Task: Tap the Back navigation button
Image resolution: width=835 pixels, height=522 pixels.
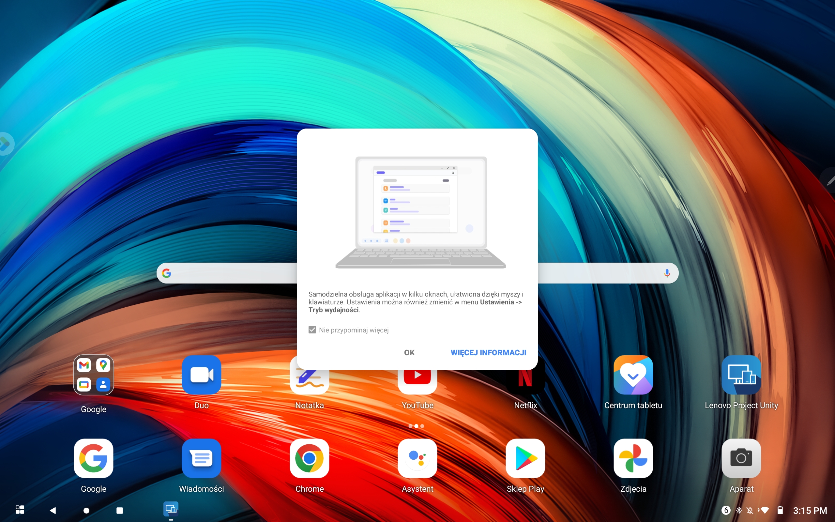Action: (x=53, y=510)
